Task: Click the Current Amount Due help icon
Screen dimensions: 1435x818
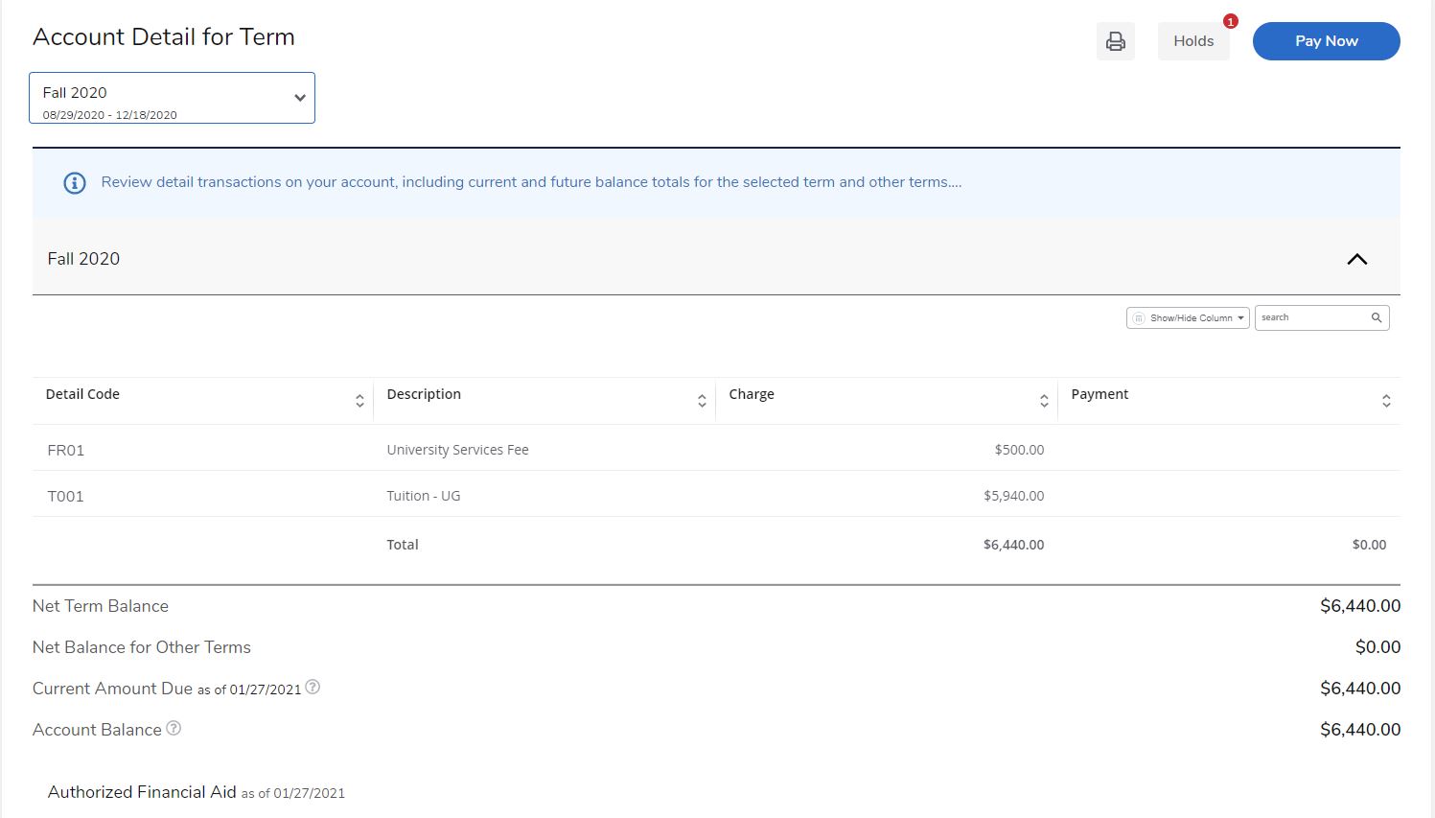Action: point(312,687)
